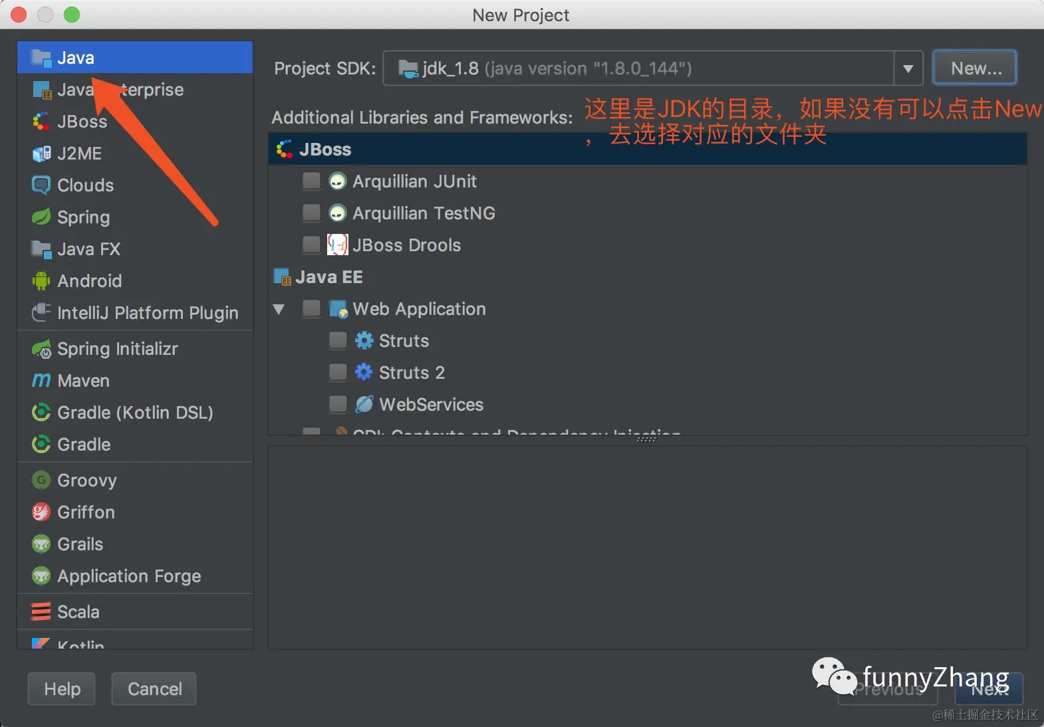Choose the Java FX folder icon
This screenshot has width=1044, height=727.
[x=41, y=249]
